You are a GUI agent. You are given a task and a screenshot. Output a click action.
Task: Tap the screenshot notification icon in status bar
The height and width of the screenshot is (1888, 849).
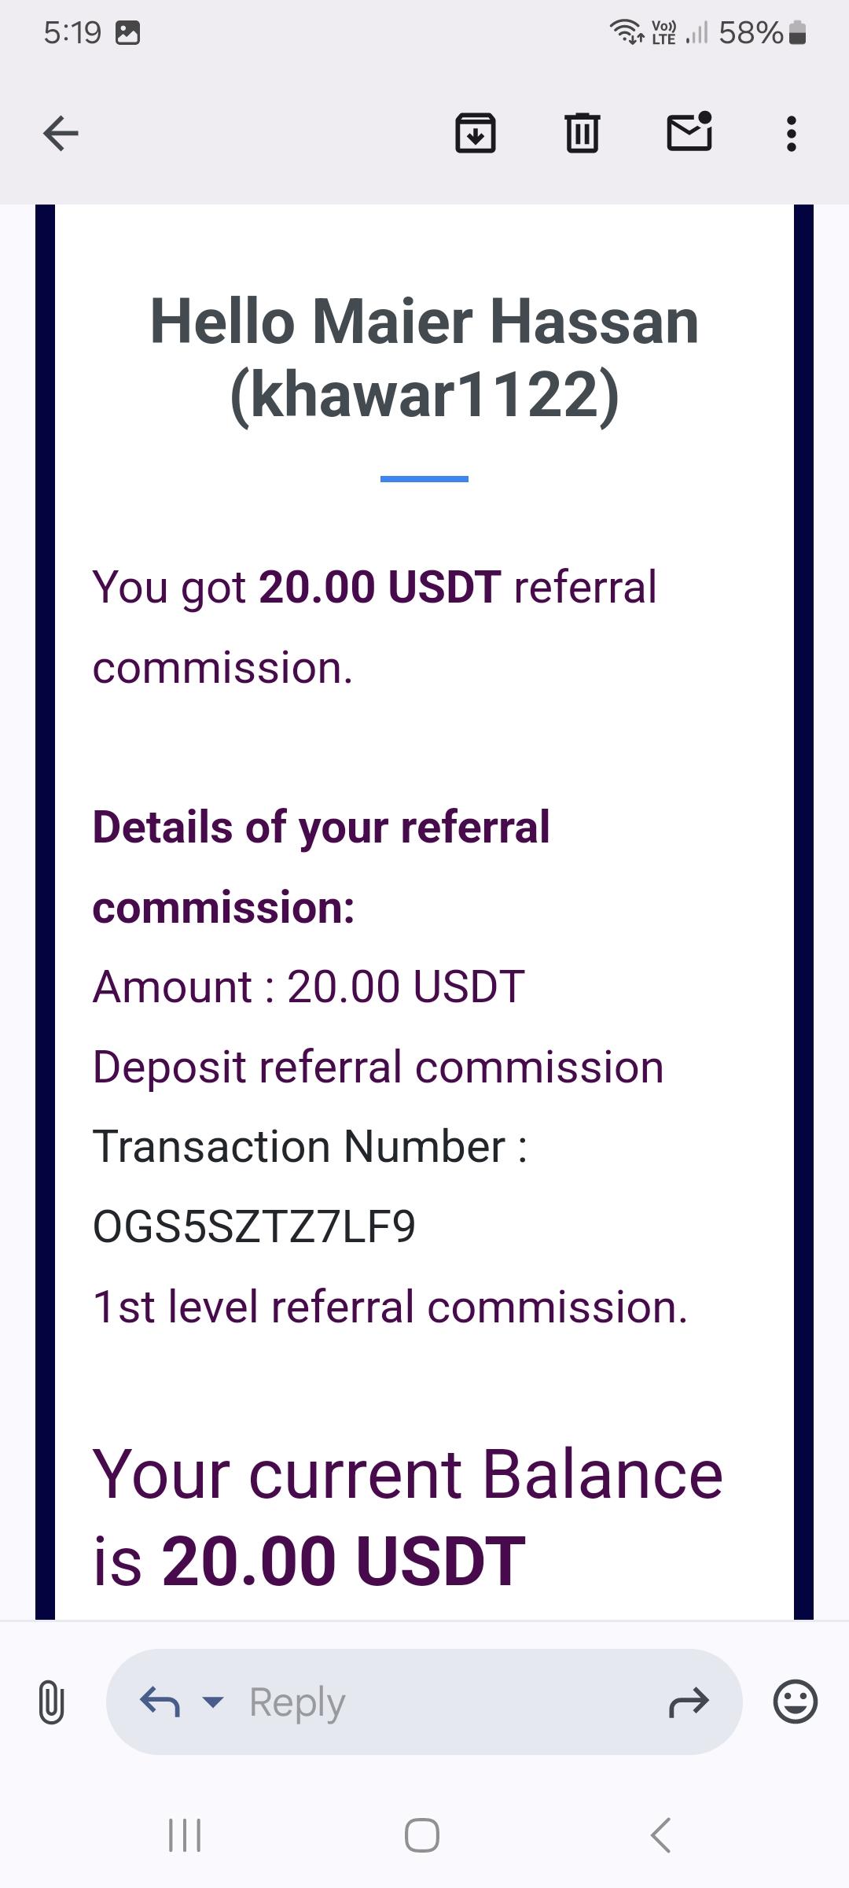click(127, 33)
